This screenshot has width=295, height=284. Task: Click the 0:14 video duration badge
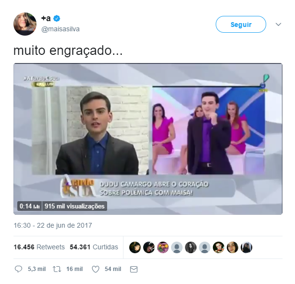(29, 206)
